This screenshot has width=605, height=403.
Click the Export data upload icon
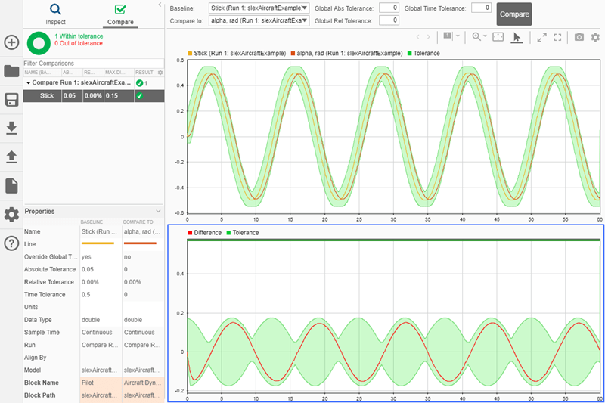click(x=11, y=157)
